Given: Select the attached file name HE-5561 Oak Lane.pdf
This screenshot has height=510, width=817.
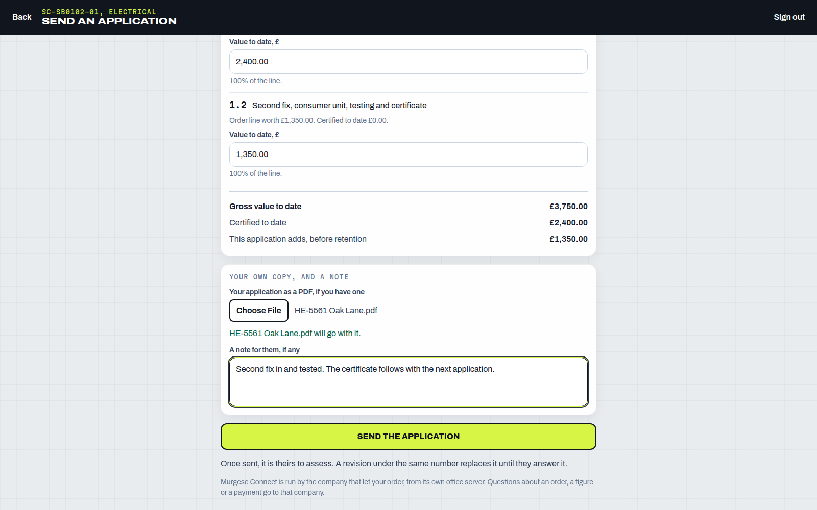Looking at the screenshot, I should tap(336, 311).
